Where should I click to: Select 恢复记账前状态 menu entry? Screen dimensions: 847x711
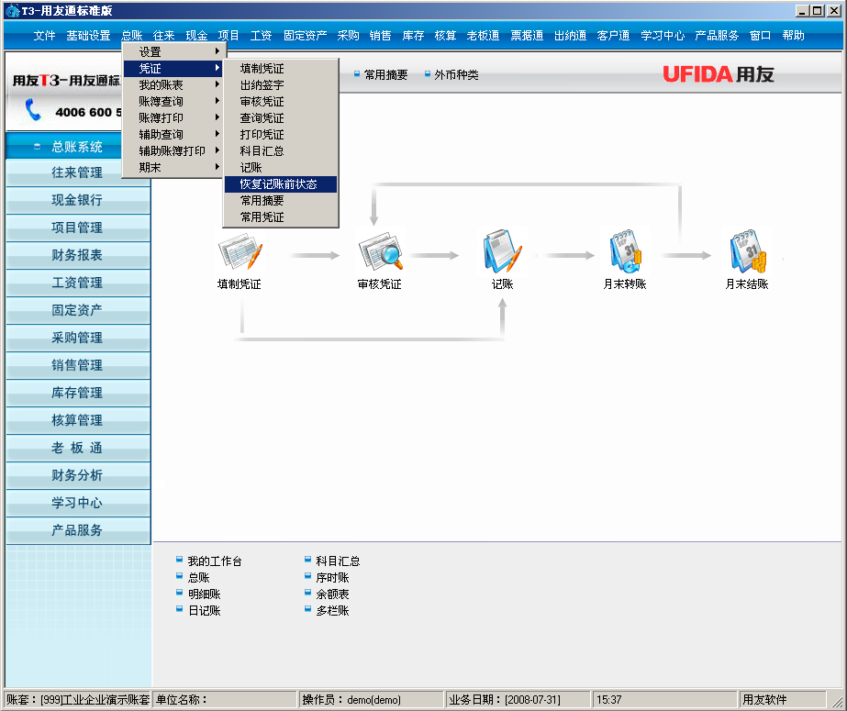[x=281, y=184]
